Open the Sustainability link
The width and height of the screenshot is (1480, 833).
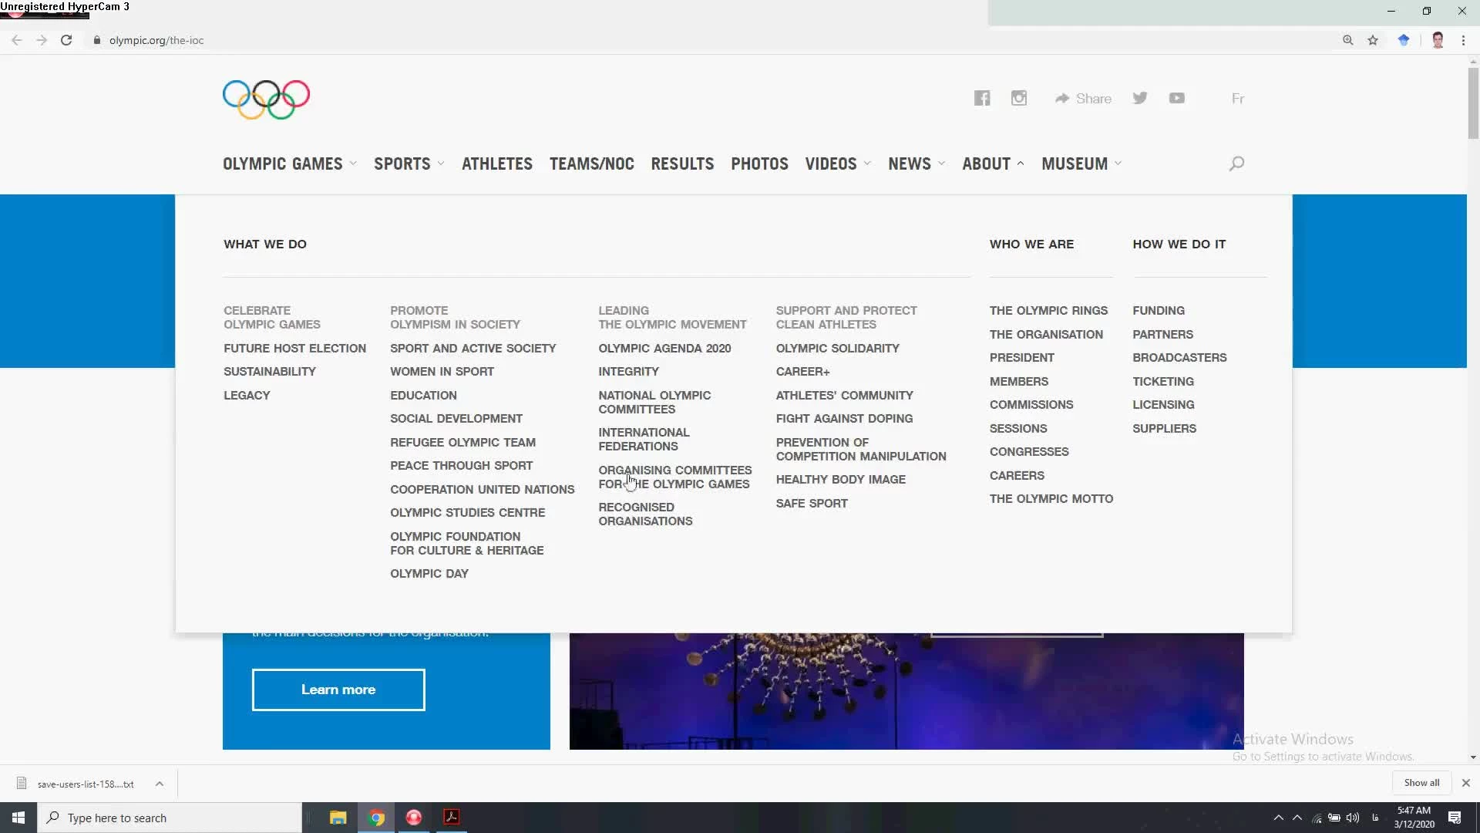pyautogui.click(x=270, y=371)
